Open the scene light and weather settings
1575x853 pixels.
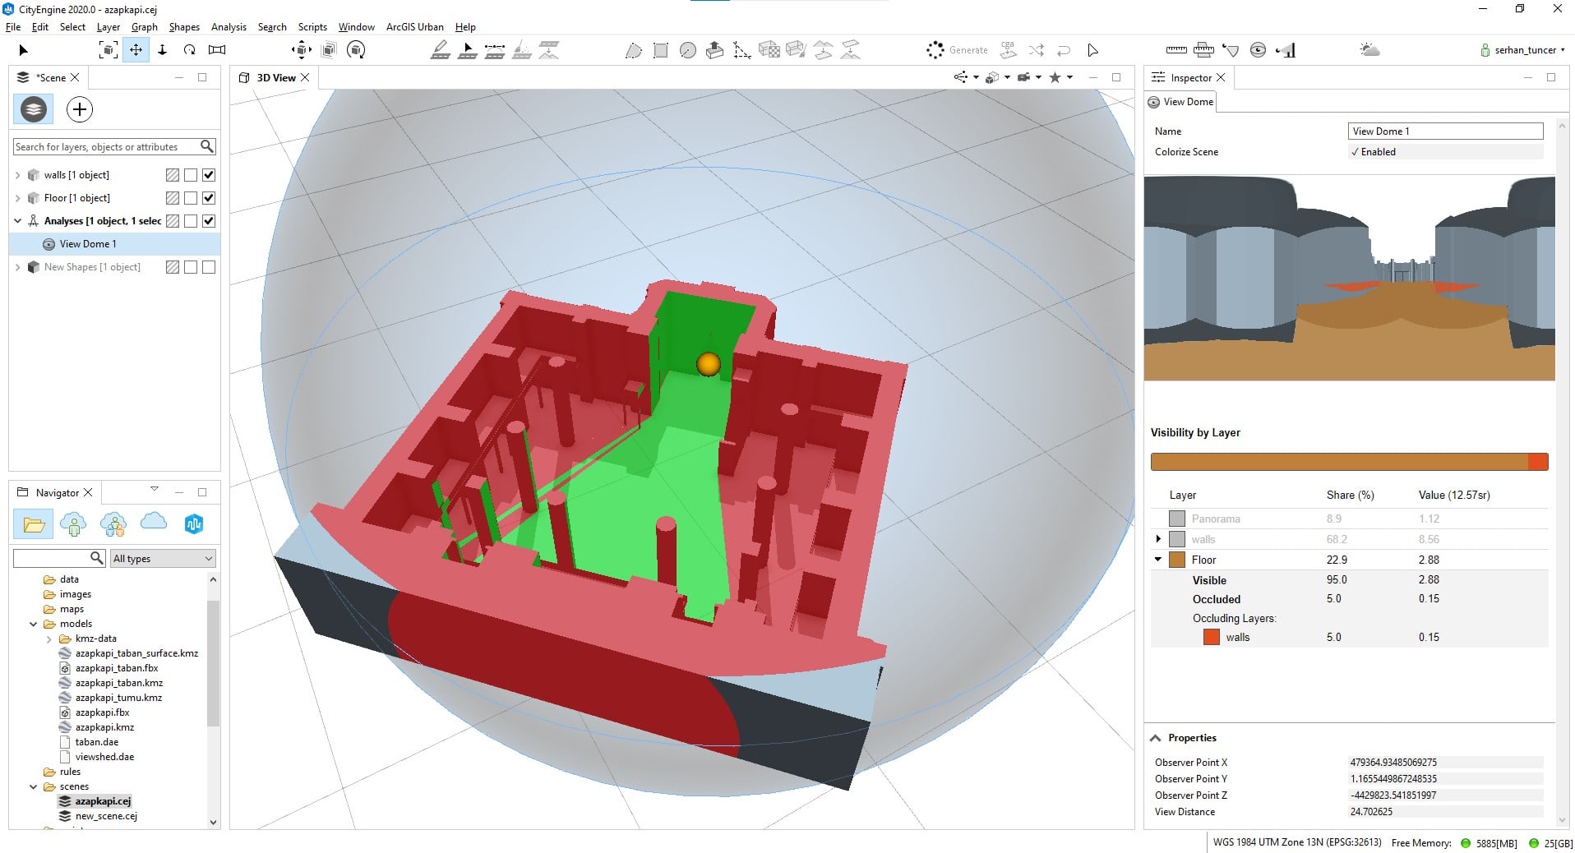pos(1369,50)
